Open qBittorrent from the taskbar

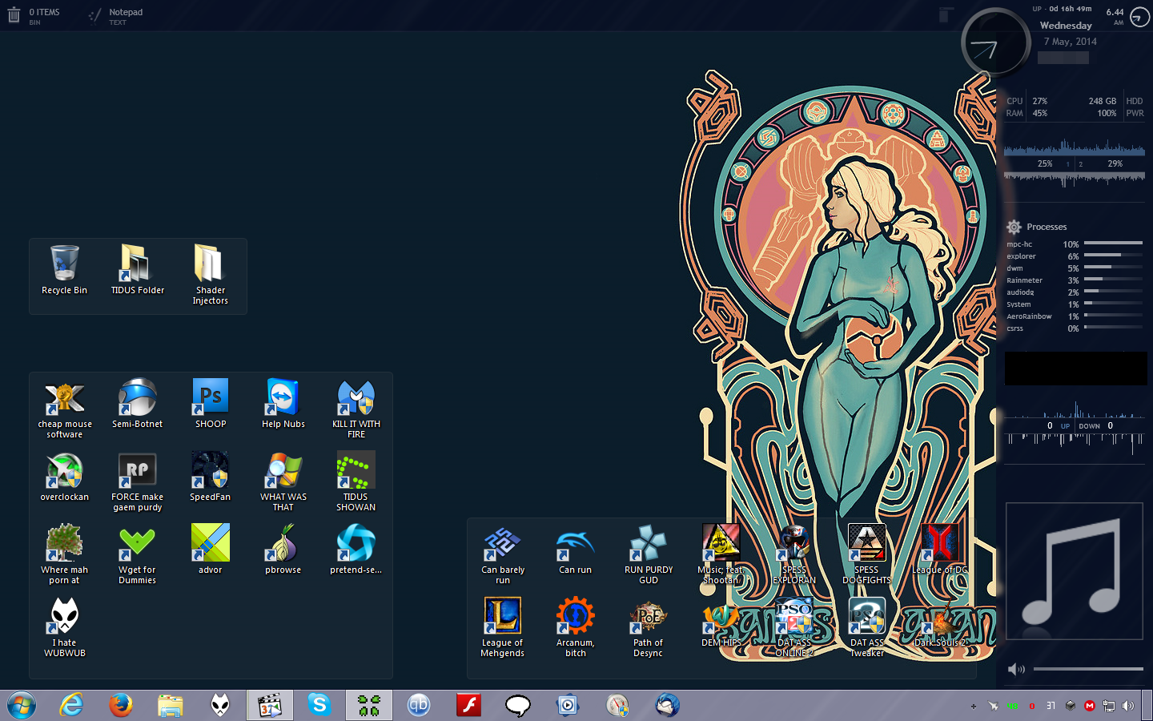[x=419, y=705]
